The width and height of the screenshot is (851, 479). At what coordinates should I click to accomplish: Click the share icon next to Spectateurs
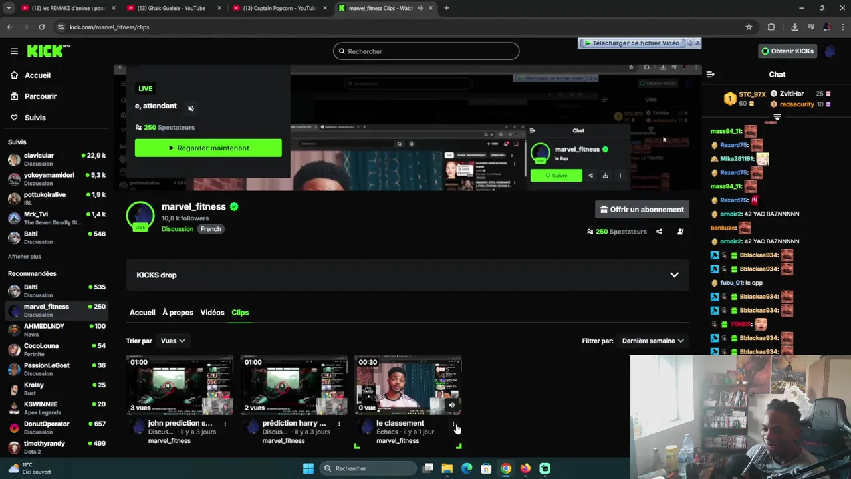point(659,232)
